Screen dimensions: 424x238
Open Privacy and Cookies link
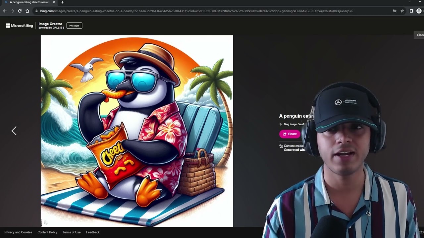tap(18, 232)
